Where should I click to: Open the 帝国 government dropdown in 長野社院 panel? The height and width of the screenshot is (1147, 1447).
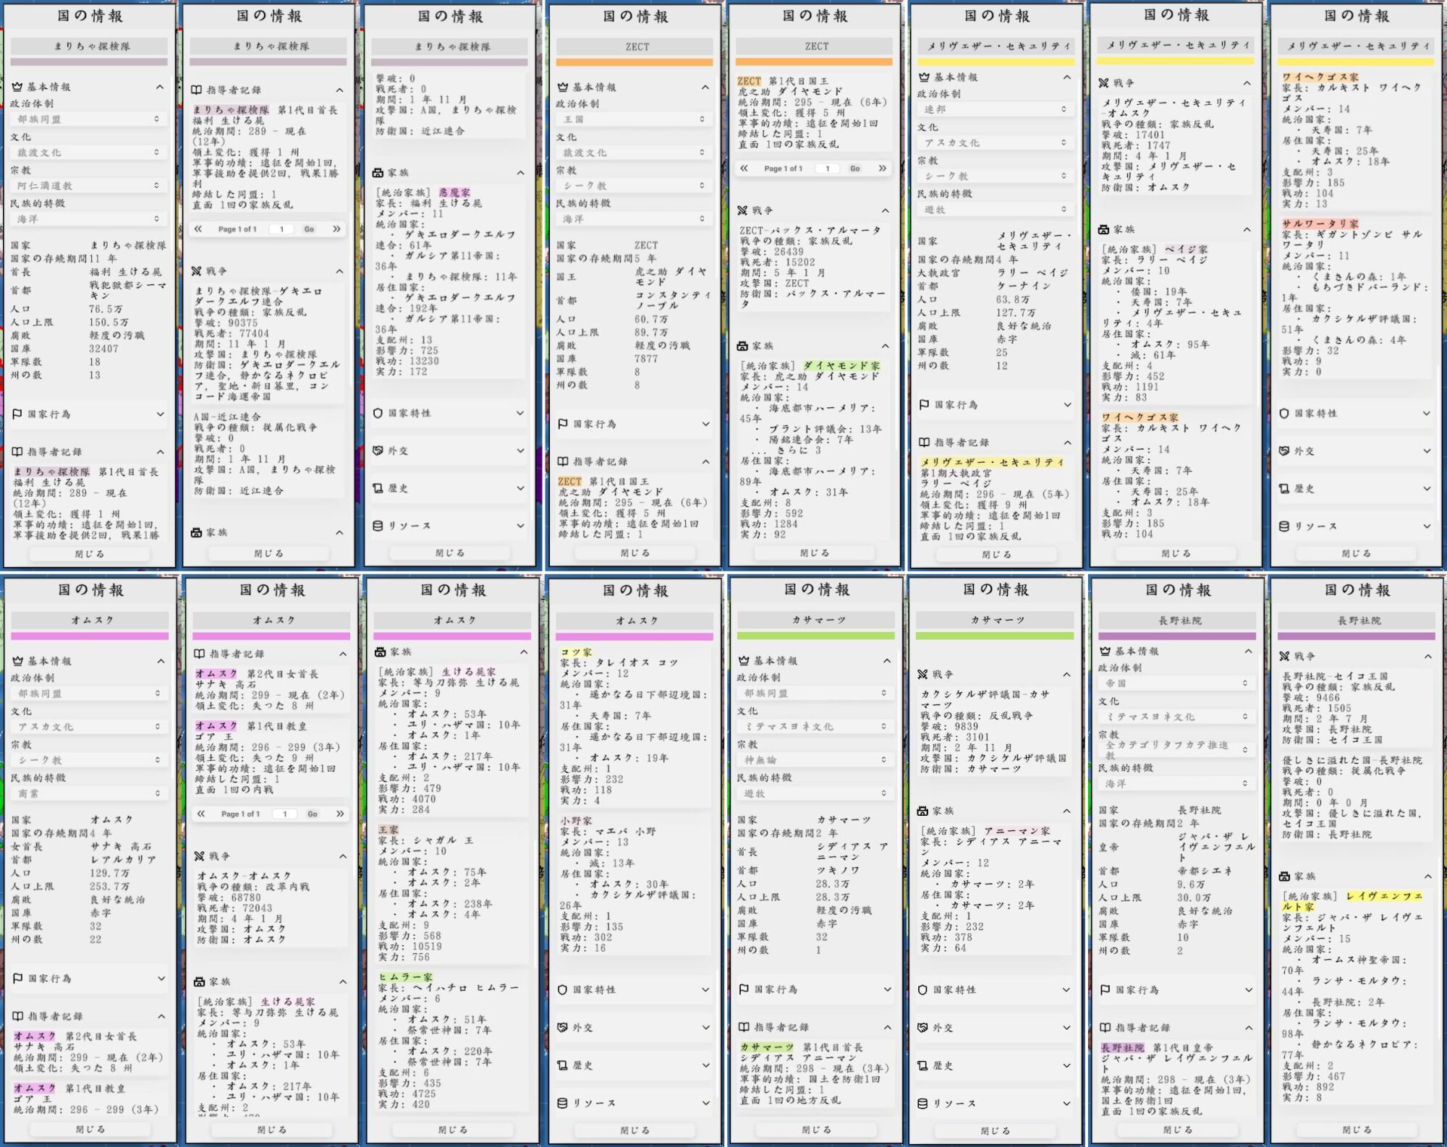click(1177, 683)
